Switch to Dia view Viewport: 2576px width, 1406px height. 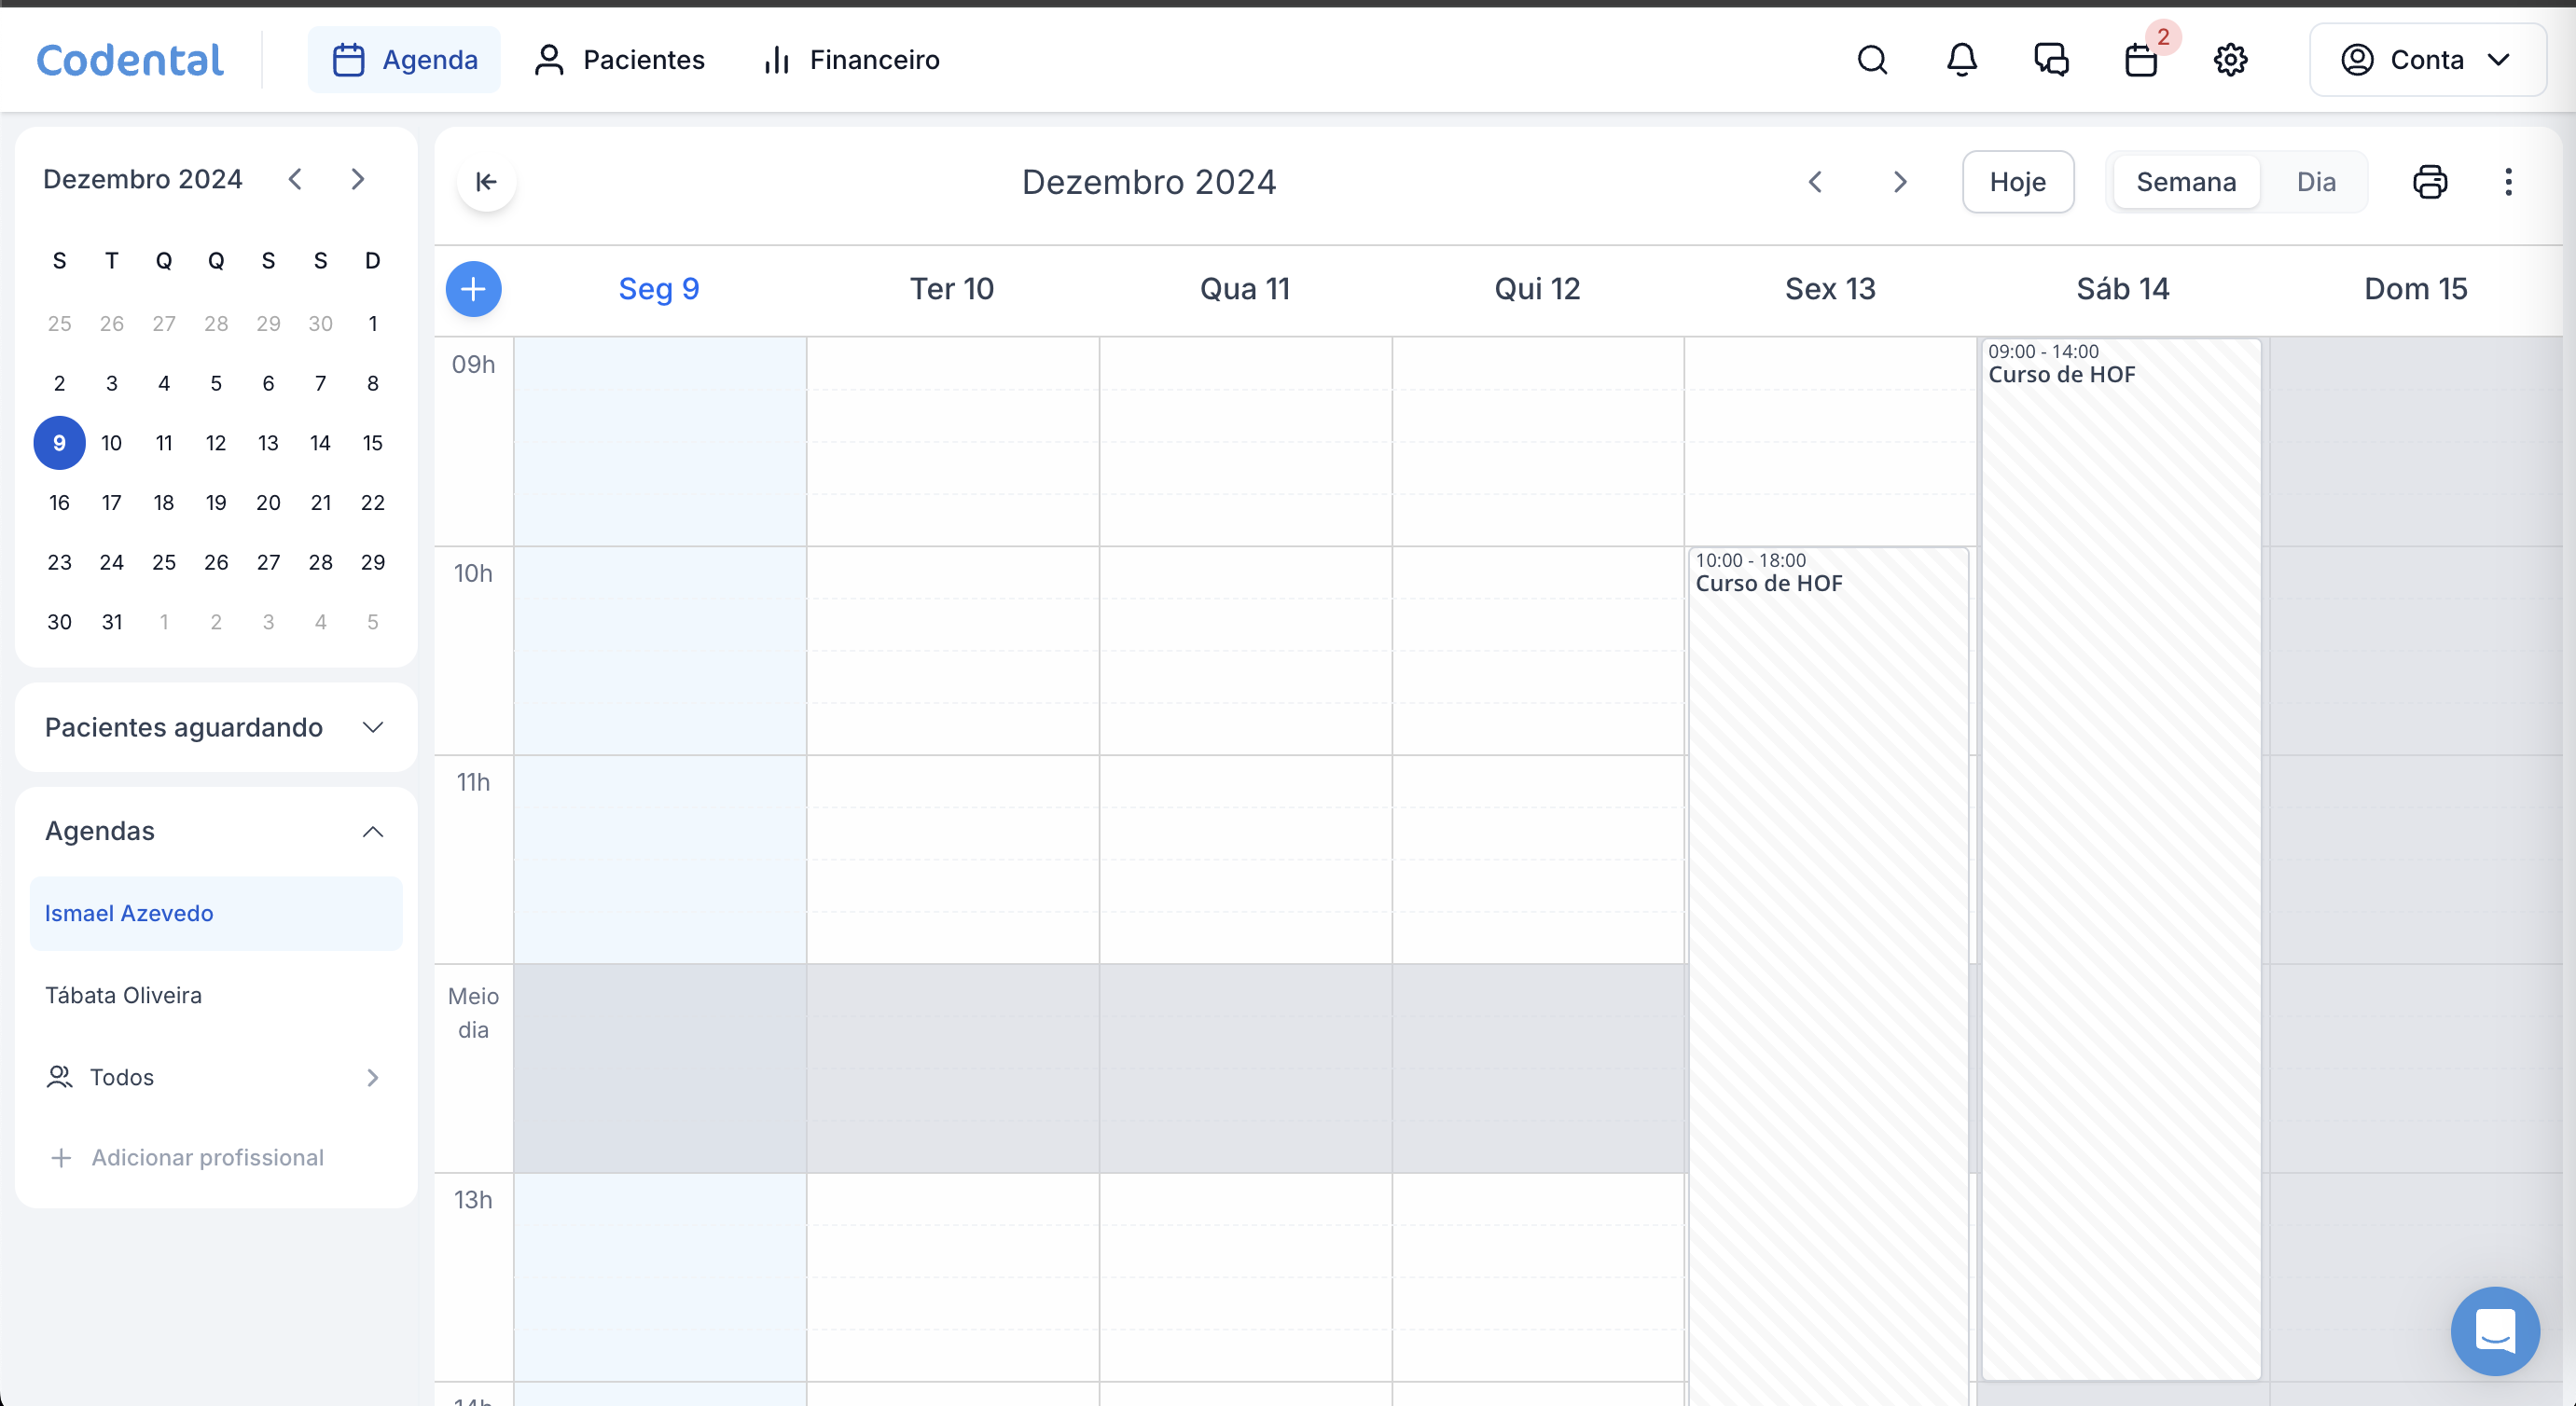[2315, 182]
